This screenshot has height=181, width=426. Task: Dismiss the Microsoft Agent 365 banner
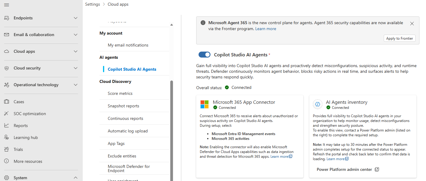point(412,24)
